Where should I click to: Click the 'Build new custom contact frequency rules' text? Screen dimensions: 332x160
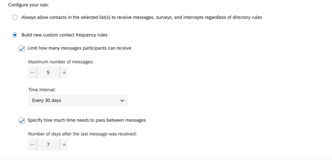[x=64, y=35]
